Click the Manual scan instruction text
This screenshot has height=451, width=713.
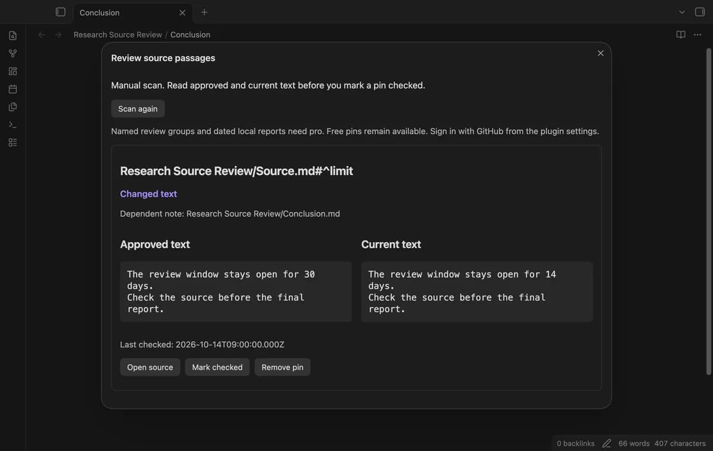tap(268, 85)
